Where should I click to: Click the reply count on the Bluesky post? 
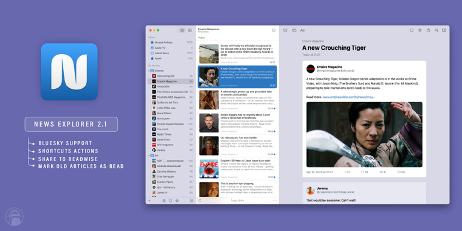[347, 172]
